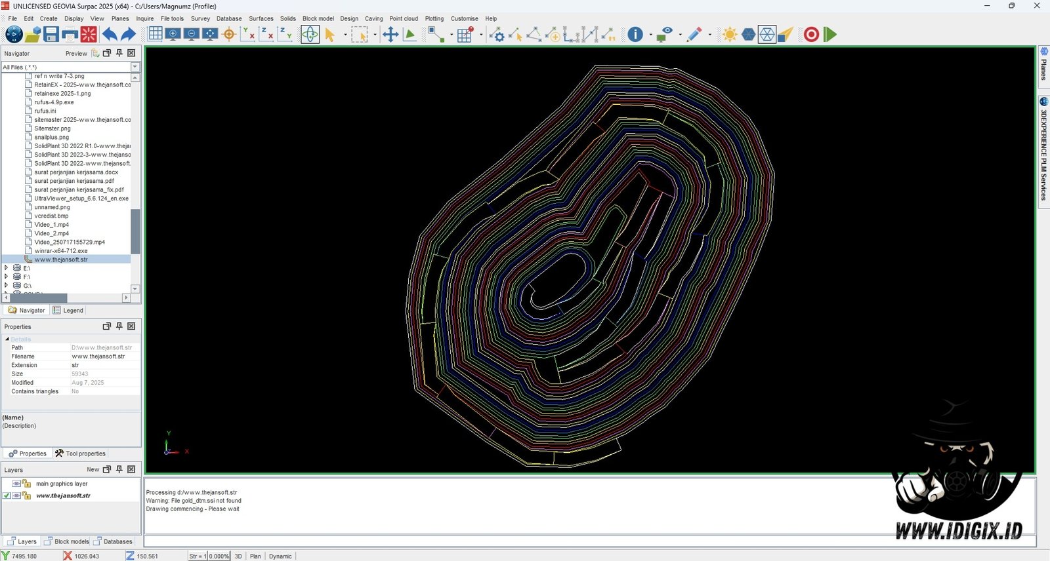Switch to the Tool properties tab

(x=80, y=454)
